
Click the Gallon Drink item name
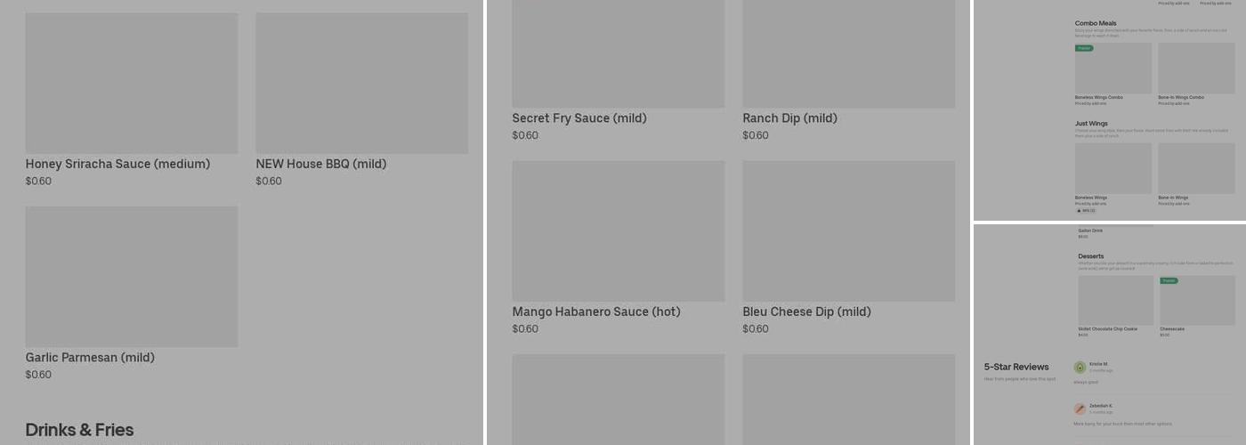click(1090, 231)
